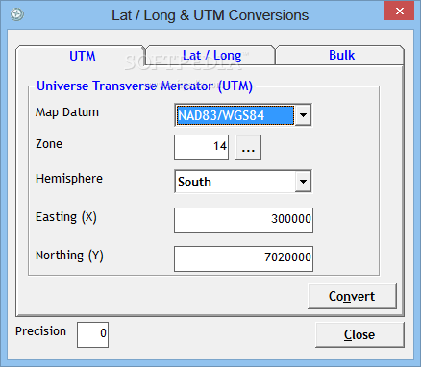Click the Zone label
The image size is (421, 367).
click(49, 144)
